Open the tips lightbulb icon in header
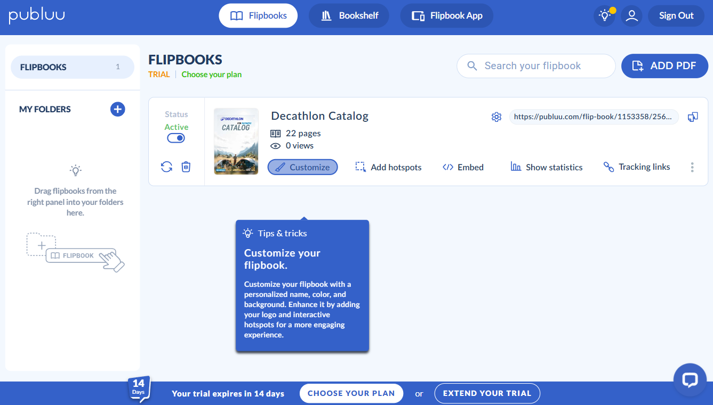 (605, 15)
